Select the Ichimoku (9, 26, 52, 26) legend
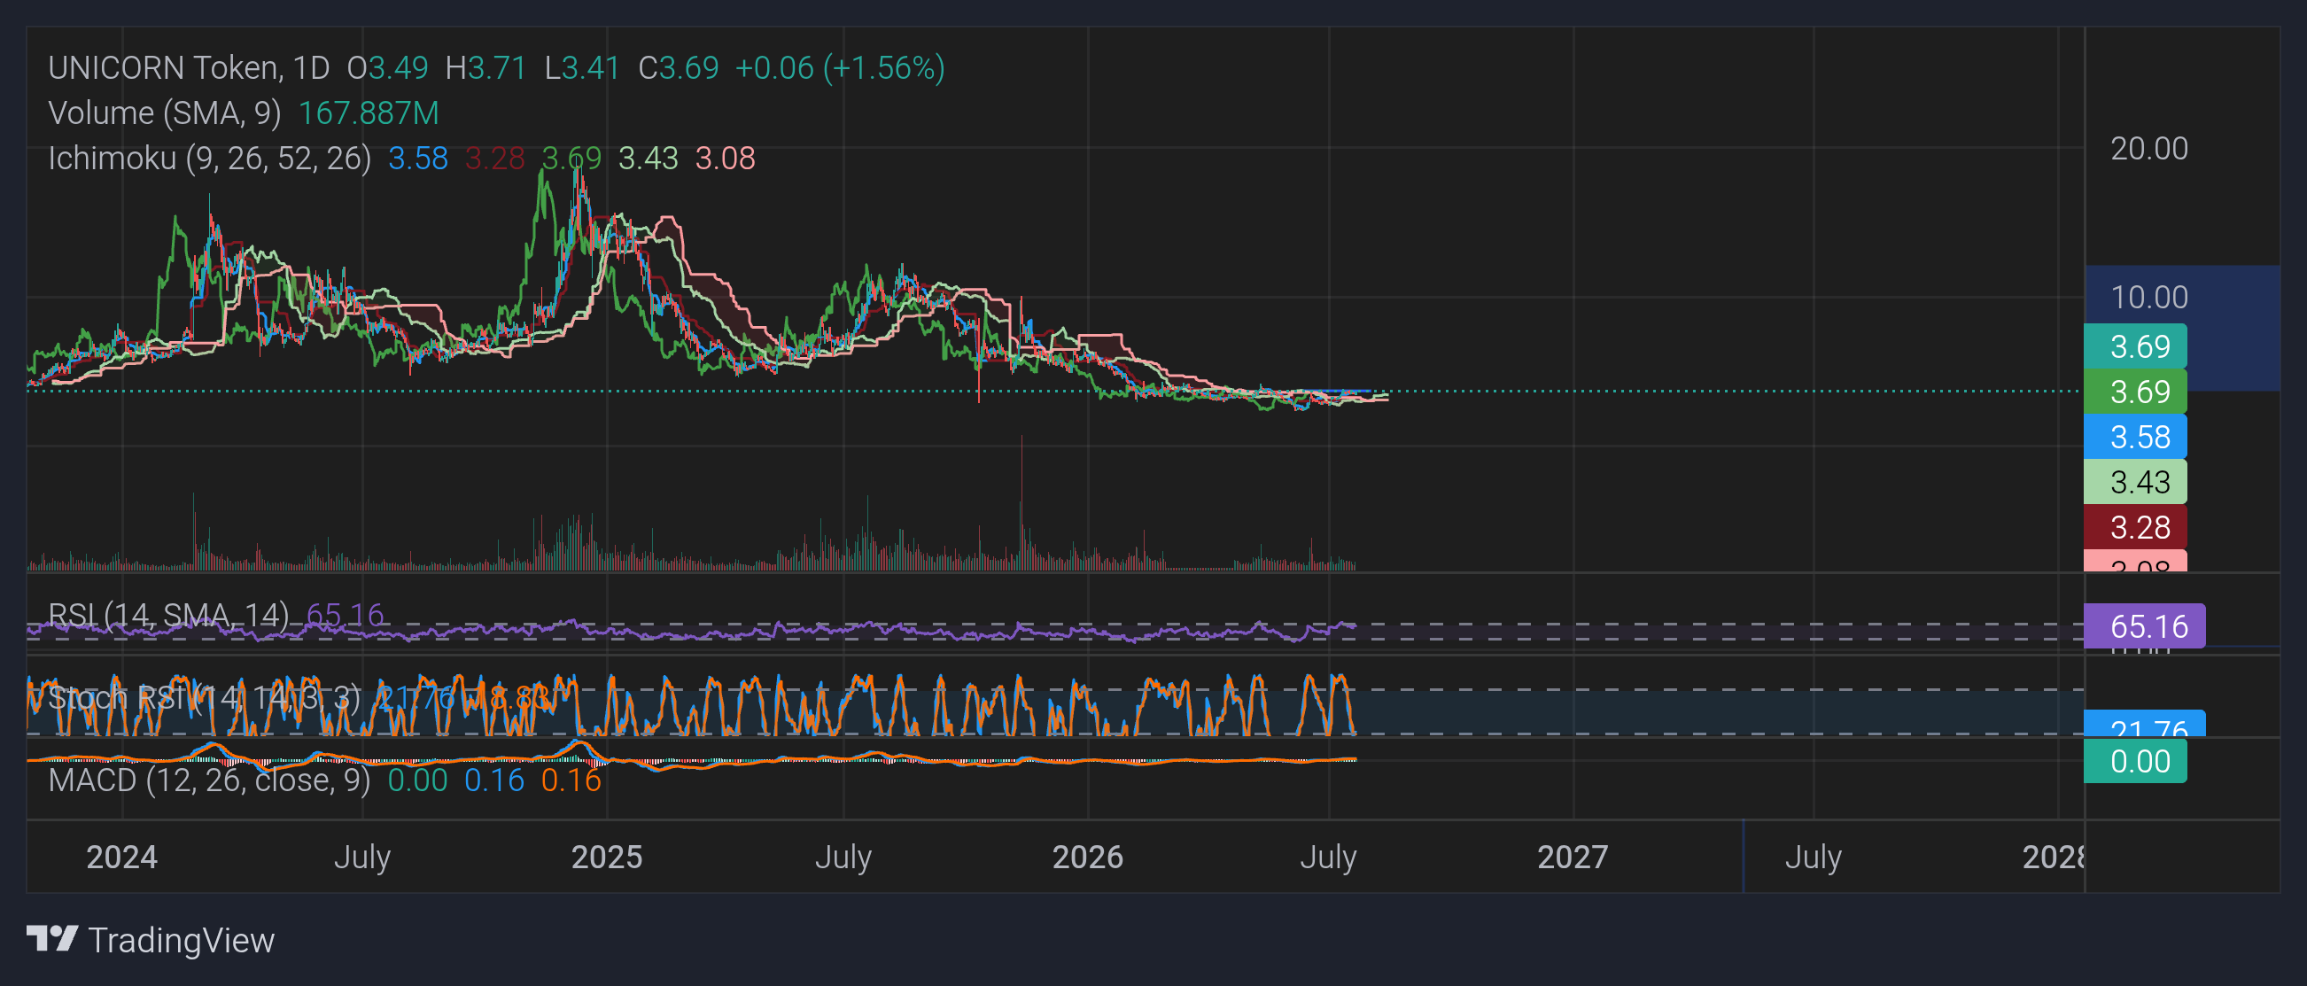The width and height of the screenshot is (2307, 986). tap(210, 159)
